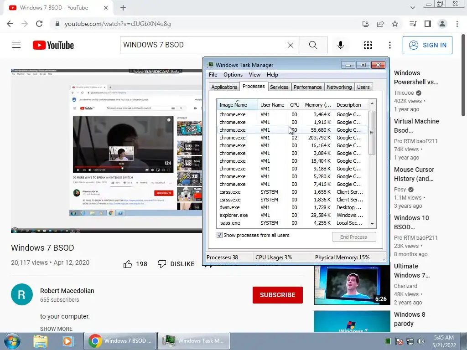
Task: Bookmark this page with star icon
Action: (395, 24)
